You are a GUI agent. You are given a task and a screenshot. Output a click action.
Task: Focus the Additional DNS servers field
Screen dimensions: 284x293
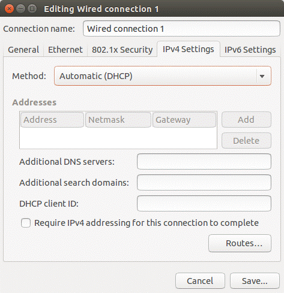(204, 162)
